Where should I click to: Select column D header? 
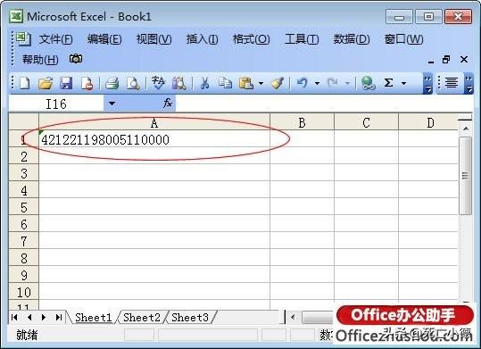[x=428, y=123]
